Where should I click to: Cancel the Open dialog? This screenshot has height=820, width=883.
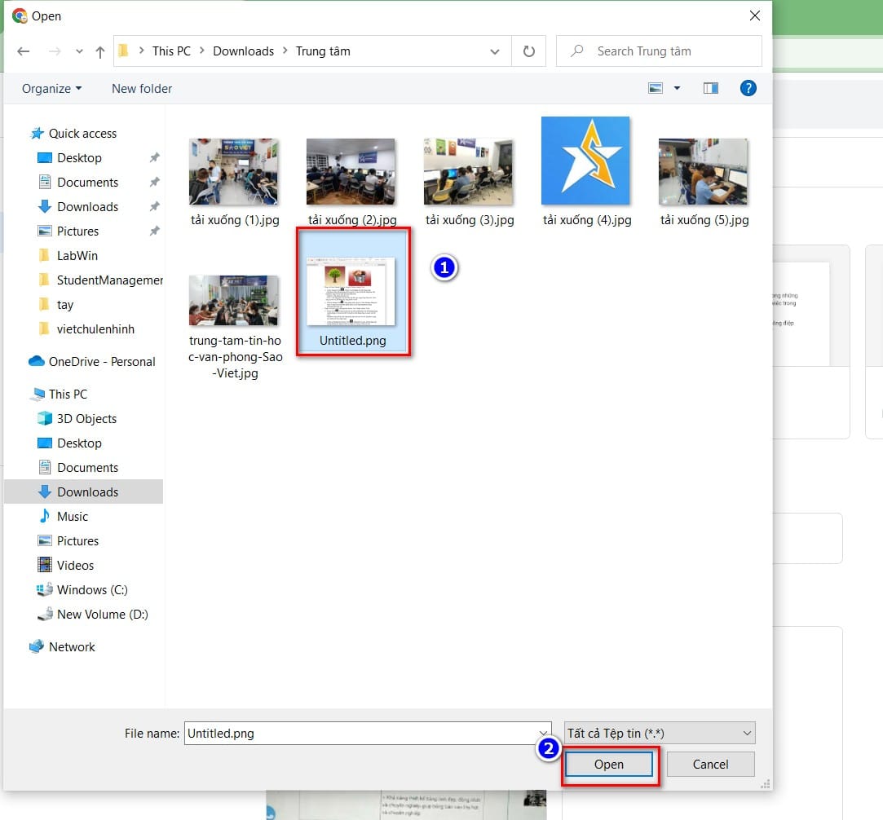(711, 765)
